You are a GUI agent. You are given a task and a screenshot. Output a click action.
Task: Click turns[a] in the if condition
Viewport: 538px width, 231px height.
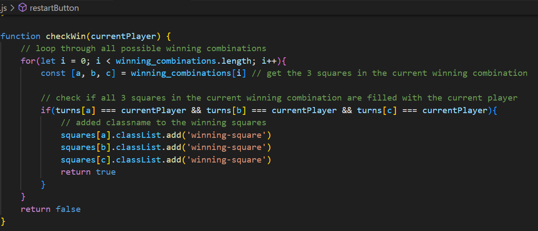(71, 110)
